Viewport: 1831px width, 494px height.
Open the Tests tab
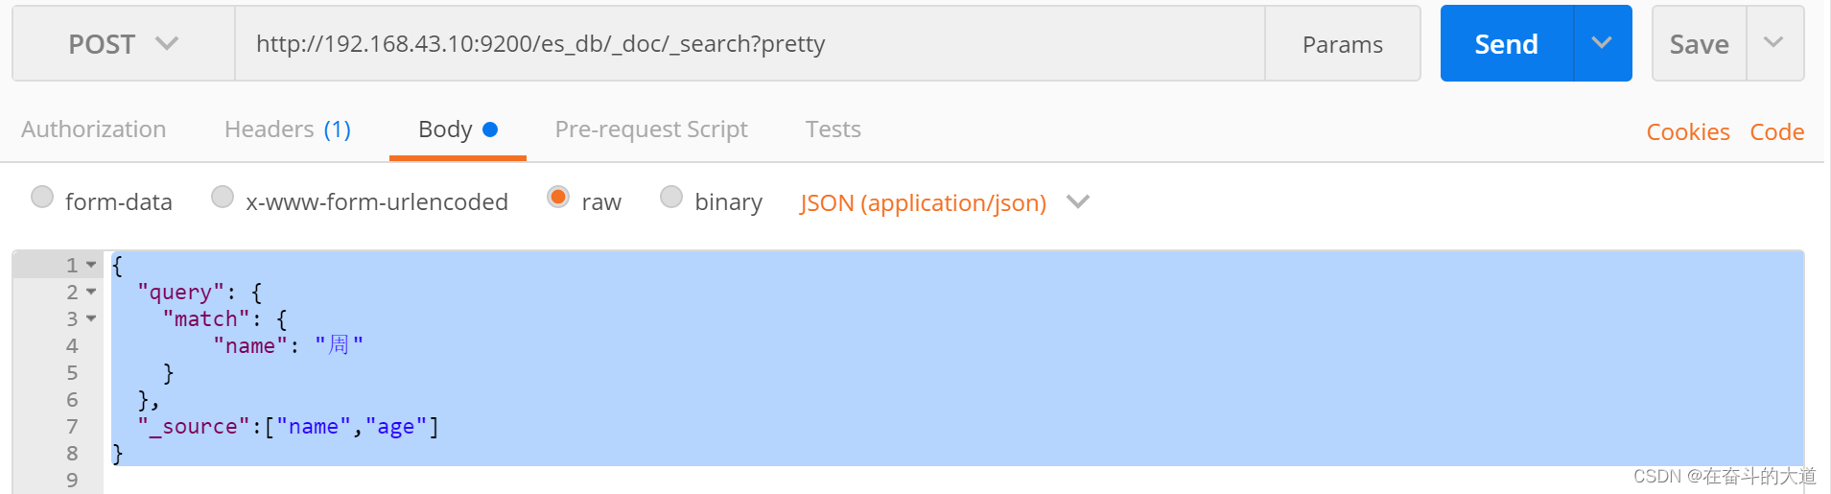click(833, 129)
